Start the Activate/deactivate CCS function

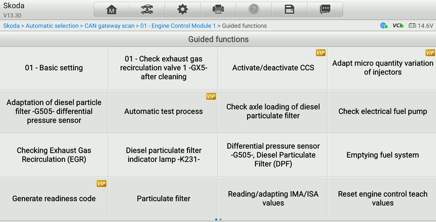coord(272,68)
